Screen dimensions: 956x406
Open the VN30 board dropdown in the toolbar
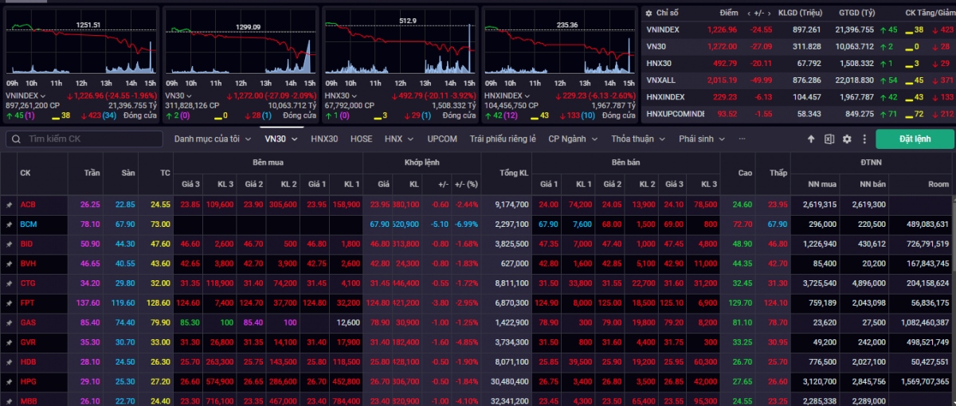[x=281, y=139]
